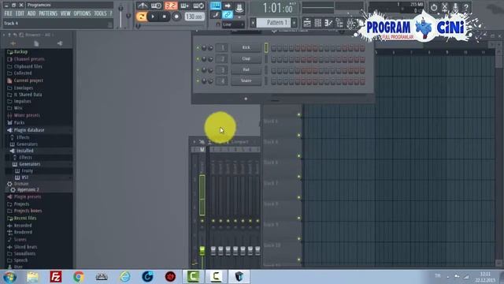
Task: Select Hypersonic 2 in the browser
Action: 28,190
